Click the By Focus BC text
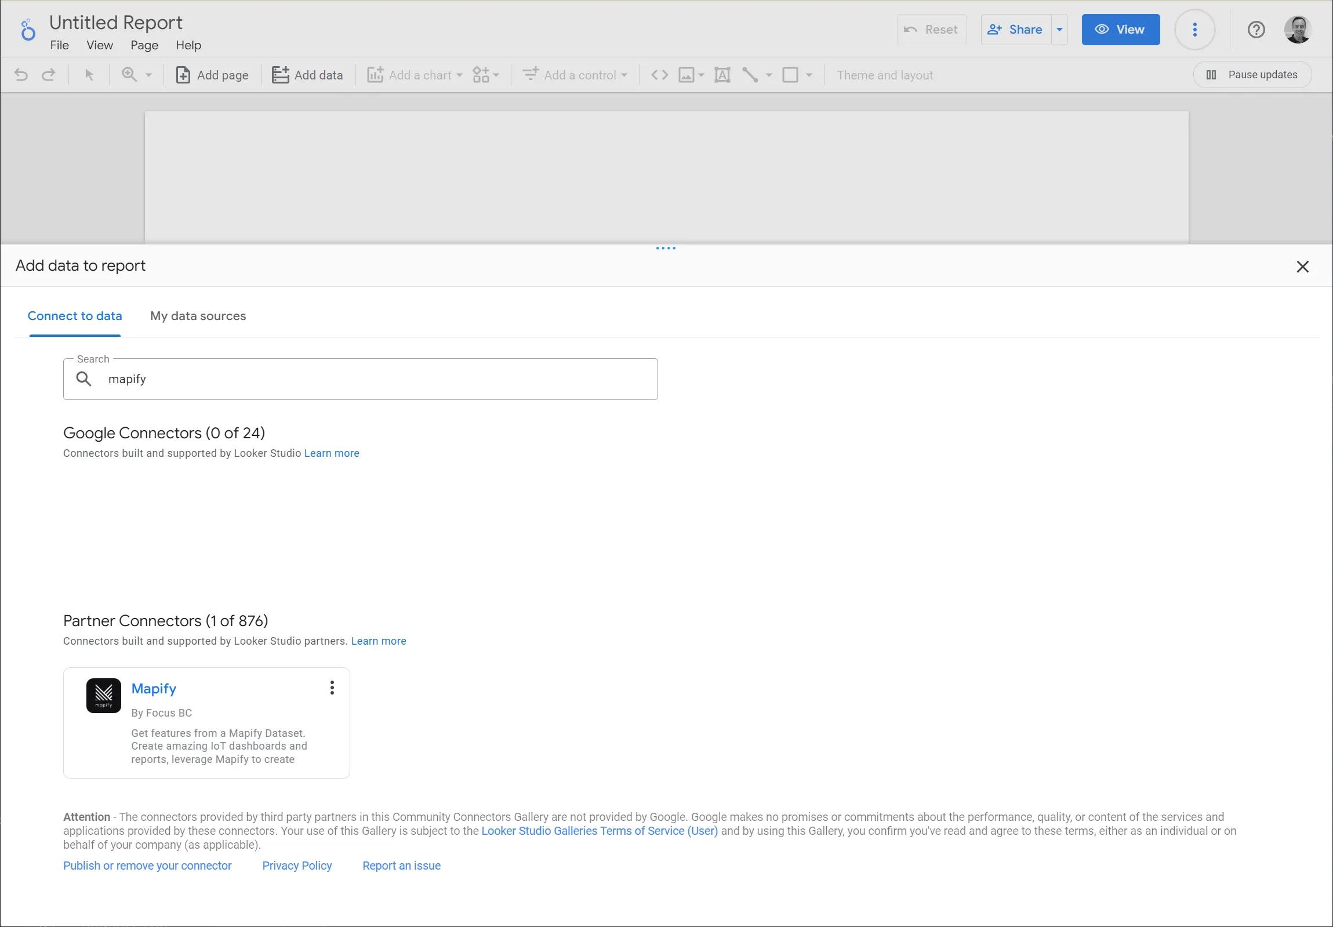The height and width of the screenshot is (927, 1333). [161, 713]
